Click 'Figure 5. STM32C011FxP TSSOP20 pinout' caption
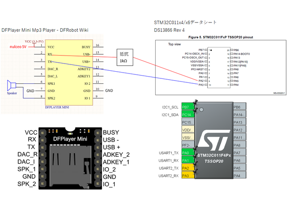Screen dimensions: 287x215 coord(221,37)
